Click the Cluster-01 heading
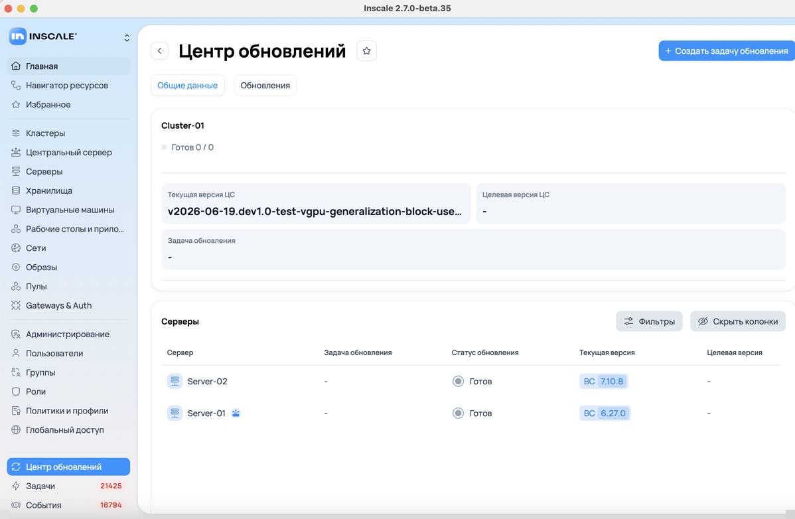The height and width of the screenshot is (519, 795). 182,125
